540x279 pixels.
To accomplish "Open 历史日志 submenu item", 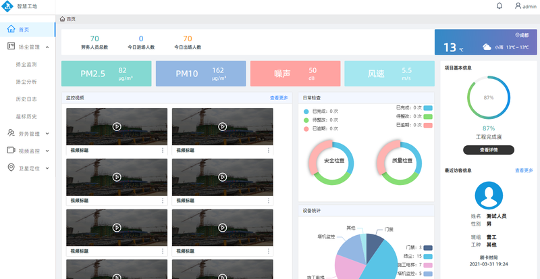I will [26, 99].
